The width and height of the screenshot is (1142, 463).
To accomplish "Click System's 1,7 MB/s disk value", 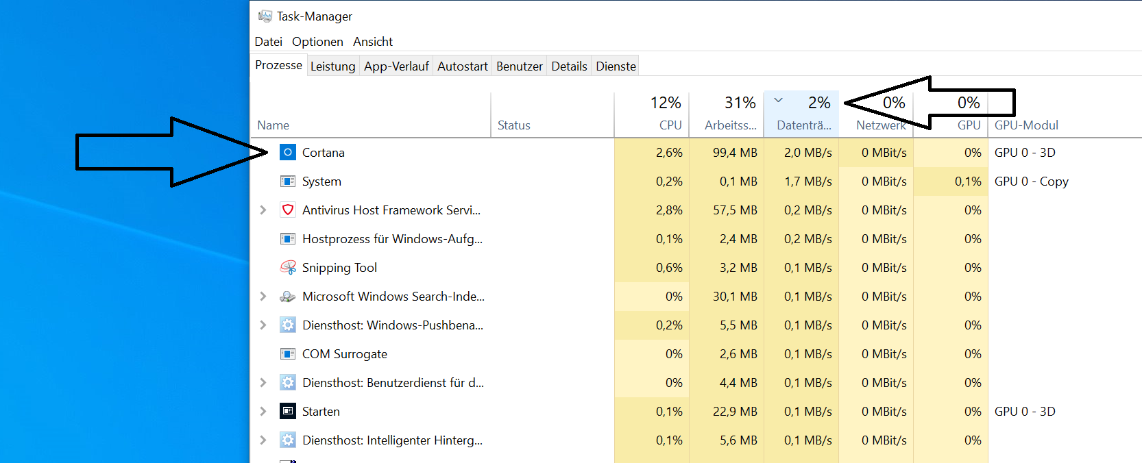I will click(808, 182).
